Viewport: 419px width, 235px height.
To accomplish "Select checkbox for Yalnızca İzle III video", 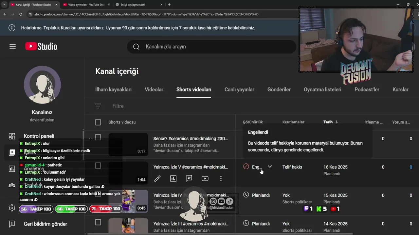I will pos(98,222).
